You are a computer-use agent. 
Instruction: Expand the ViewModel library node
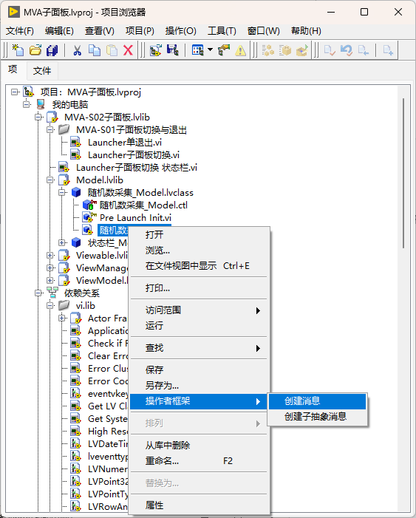click(x=50, y=280)
